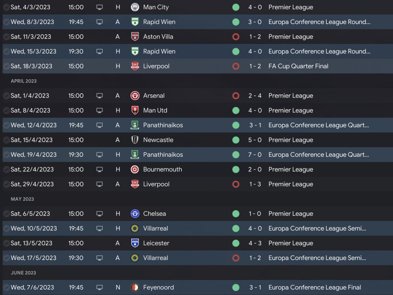Image resolution: width=393 pixels, height=295 pixels.
Task: Select the Europa Conference League Final competition
Action: [x=315, y=287]
